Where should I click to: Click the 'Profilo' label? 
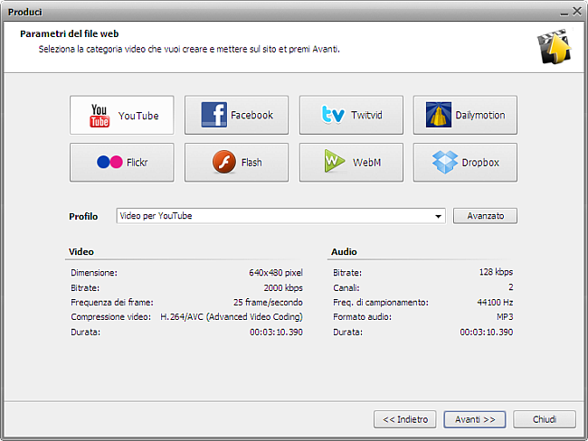[83, 217]
